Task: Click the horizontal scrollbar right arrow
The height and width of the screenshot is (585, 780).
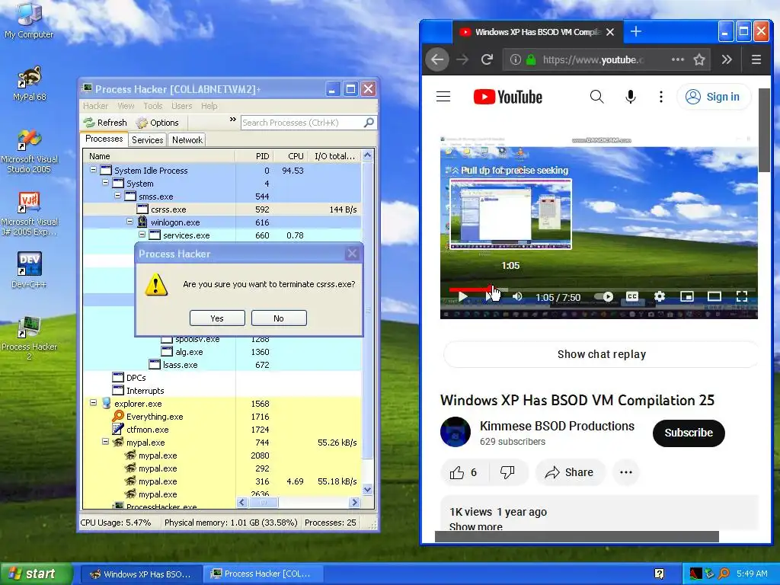Action: (x=355, y=503)
